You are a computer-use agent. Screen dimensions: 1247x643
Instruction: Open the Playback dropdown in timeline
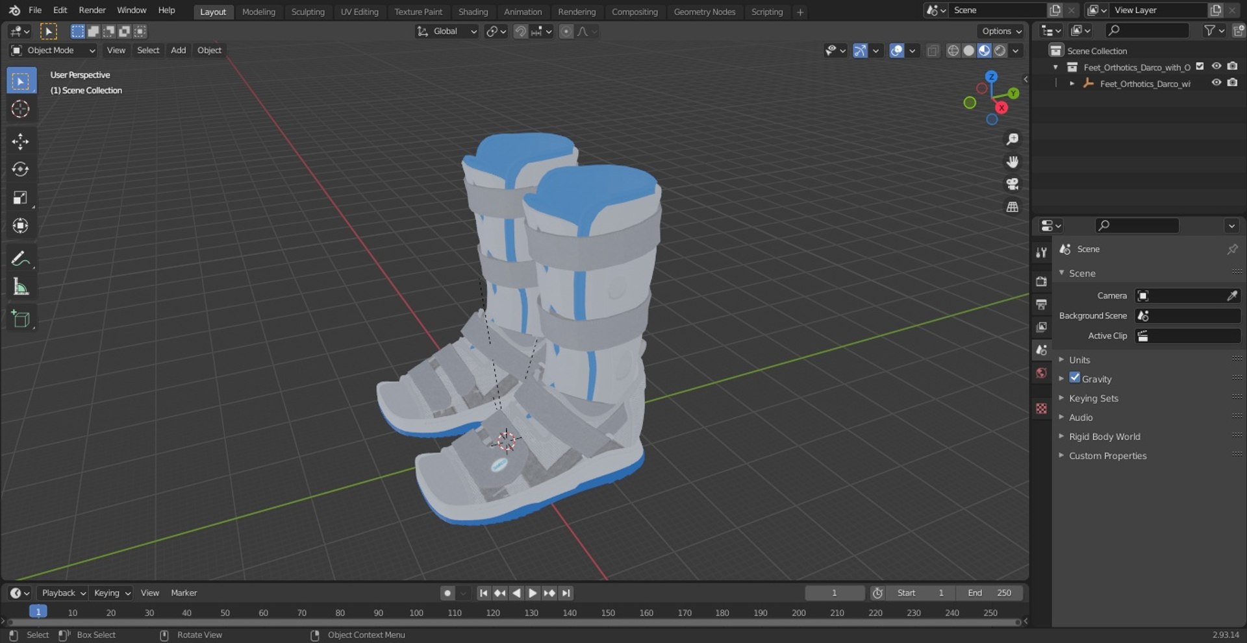pyautogui.click(x=63, y=593)
